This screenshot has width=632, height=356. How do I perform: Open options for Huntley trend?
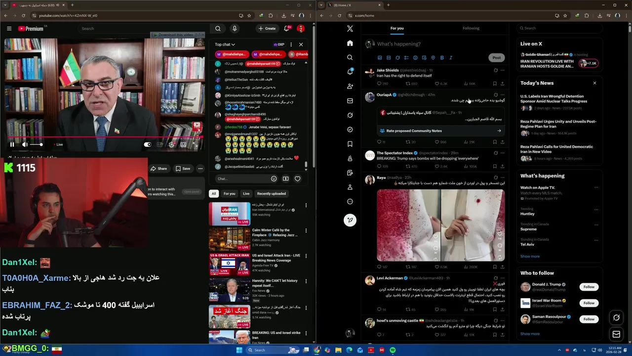click(596, 210)
